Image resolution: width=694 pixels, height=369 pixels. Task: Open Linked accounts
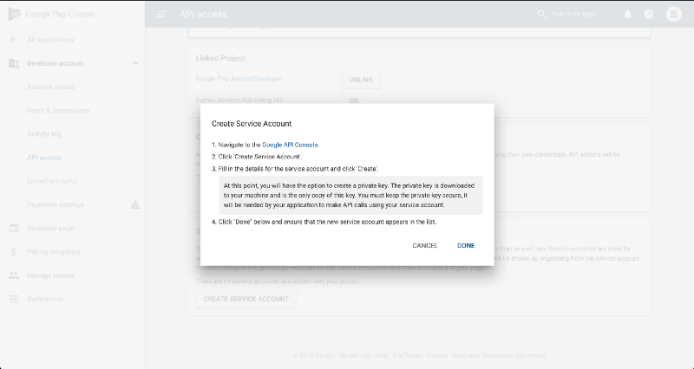coord(52,181)
